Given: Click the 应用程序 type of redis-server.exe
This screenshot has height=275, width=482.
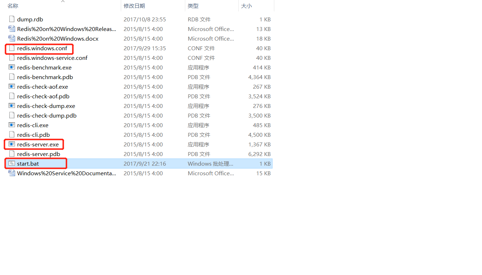Looking at the screenshot, I should [198, 144].
